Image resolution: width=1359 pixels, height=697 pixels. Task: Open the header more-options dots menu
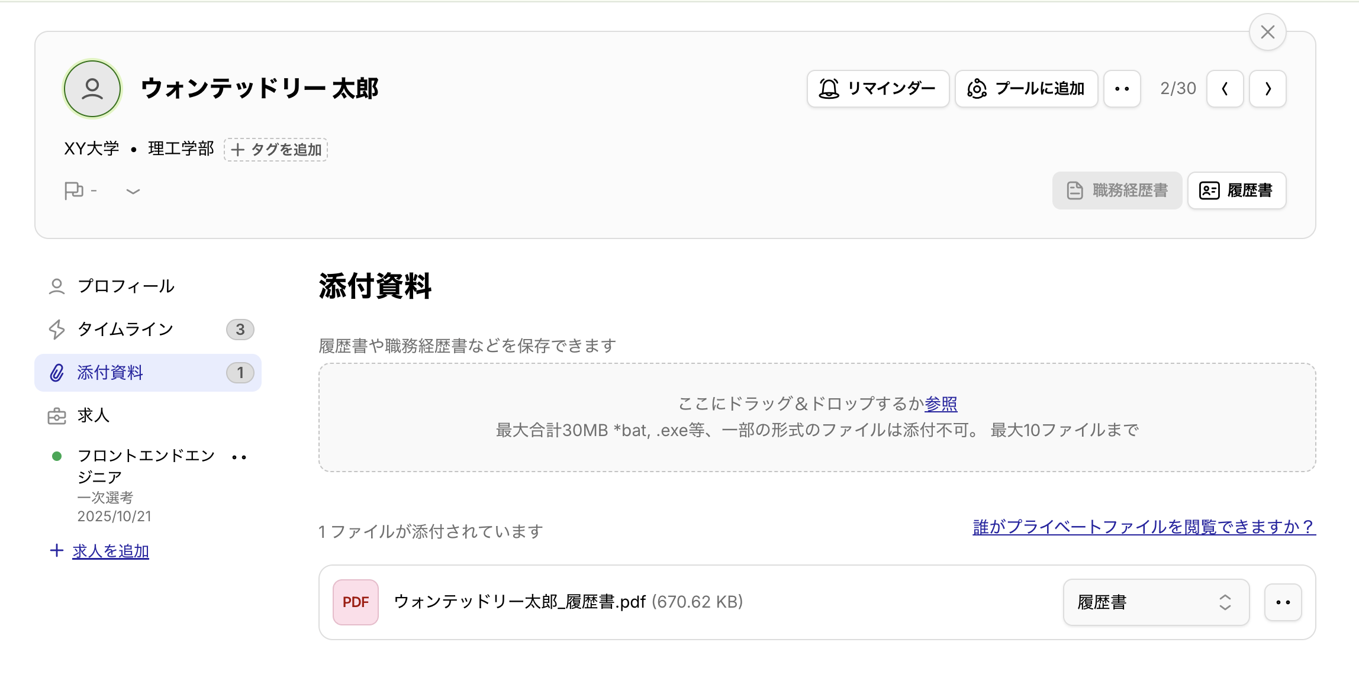1122,89
